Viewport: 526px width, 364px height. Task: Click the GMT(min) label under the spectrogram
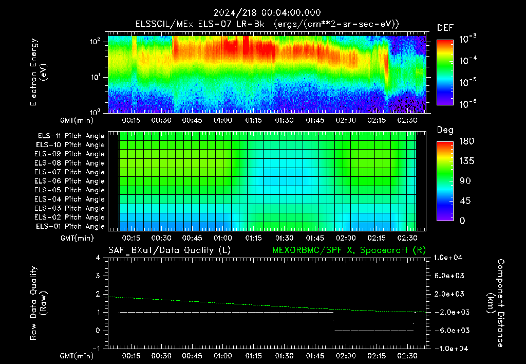tap(77, 120)
